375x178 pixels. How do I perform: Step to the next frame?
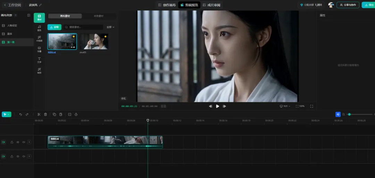224,106
